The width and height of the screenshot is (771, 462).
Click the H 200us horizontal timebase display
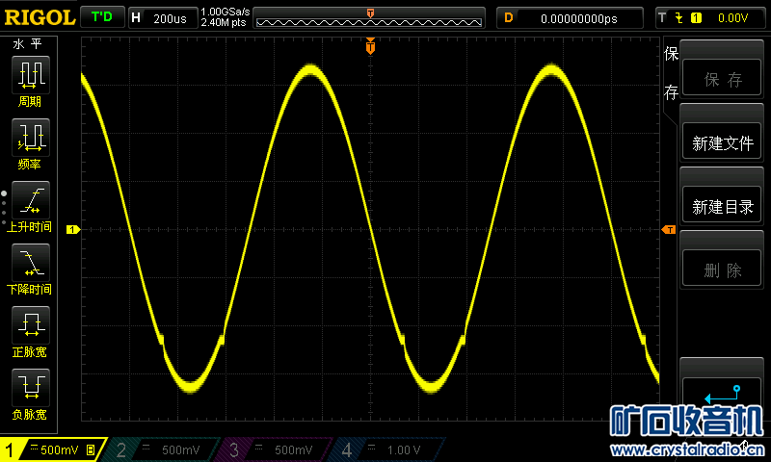(163, 18)
